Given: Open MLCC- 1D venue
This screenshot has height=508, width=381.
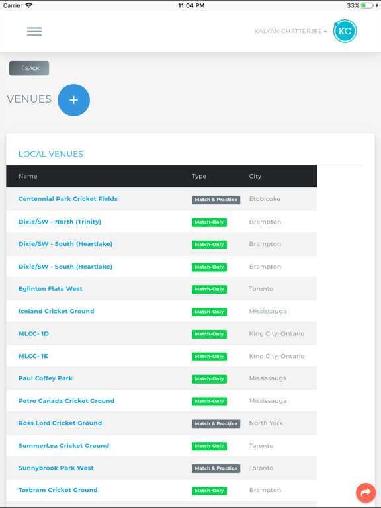Looking at the screenshot, I should tap(34, 333).
